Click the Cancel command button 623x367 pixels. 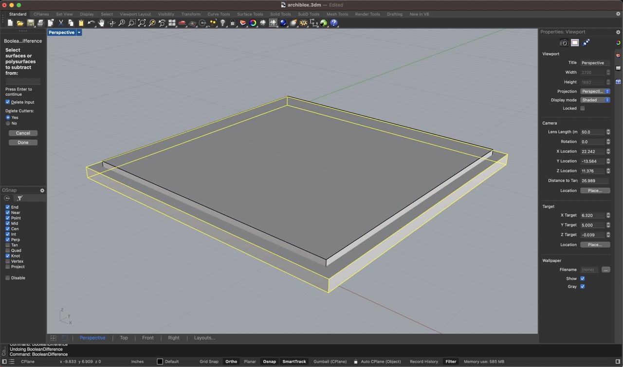[x=23, y=133]
